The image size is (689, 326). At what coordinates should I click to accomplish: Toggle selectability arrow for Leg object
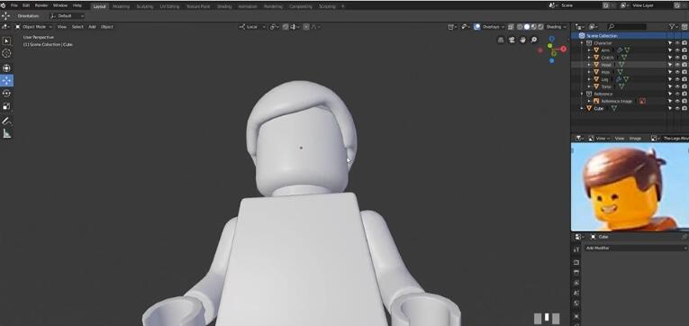670,79
